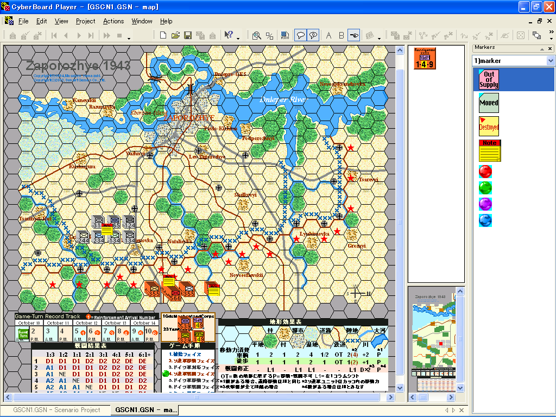This screenshot has height=417, width=556.
Task: Click the yellow note on gray units
Action: 107,230
